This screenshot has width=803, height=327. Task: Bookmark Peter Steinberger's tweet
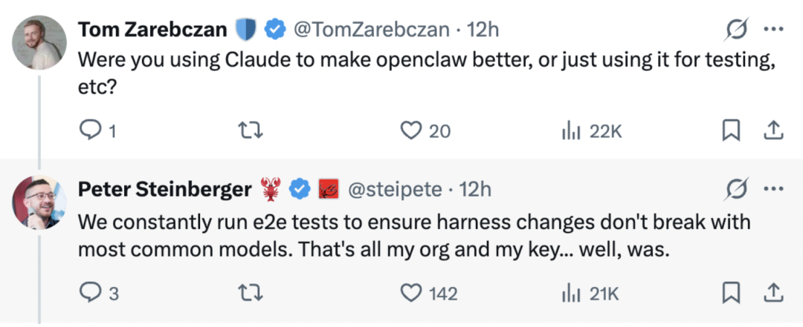732,293
